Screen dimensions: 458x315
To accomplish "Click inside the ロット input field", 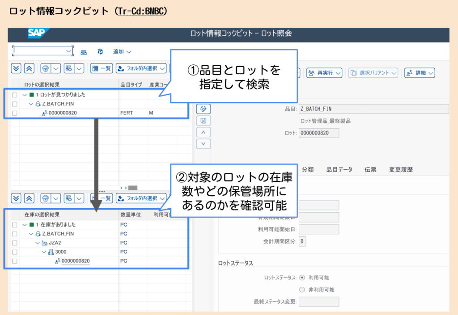I will tap(318, 133).
